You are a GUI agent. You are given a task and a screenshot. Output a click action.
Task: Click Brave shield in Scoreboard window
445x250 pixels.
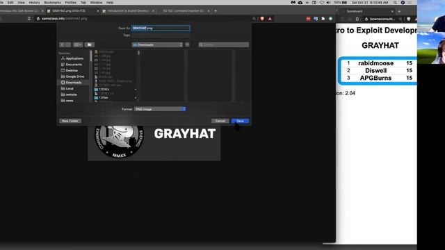point(409,19)
